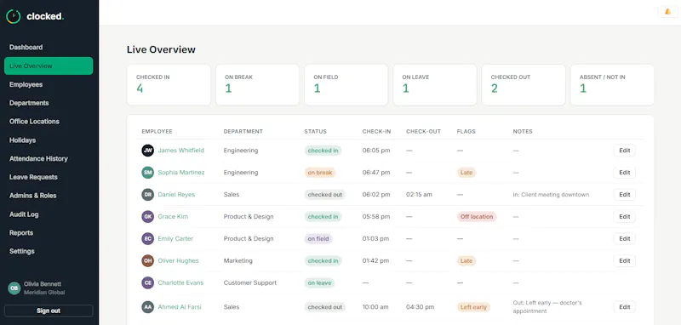This screenshot has width=681, height=325.
Task: Open Grace Kim's profile link
Action: click(x=173, y=216)
